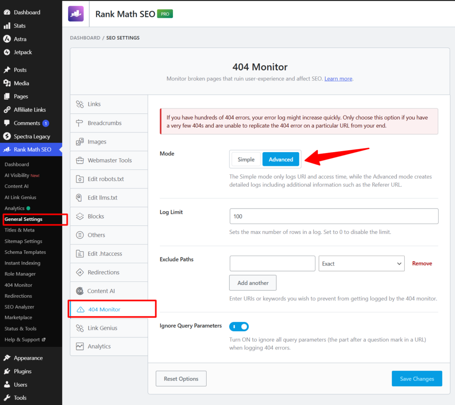Select the Simple mode option
Image resolution: width=455 pixels, height=405 pixels.
[x=246, y=160]
